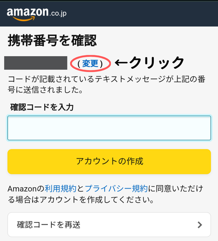The width and height of the screenshot is (218, 241).
Task: Click the chevron arrow in the 確認コードを再送 row
Action: point(200,225)
